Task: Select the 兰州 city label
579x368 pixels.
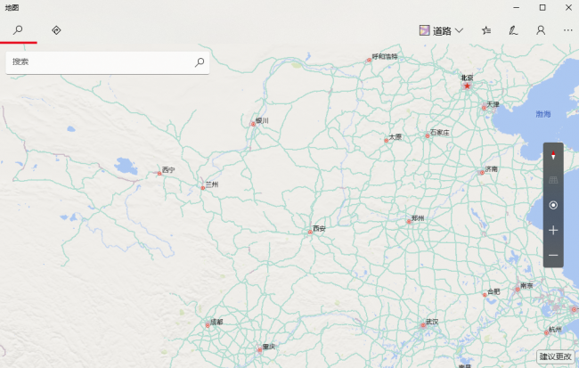Action: pyautogui.click(x=212, y=184)
